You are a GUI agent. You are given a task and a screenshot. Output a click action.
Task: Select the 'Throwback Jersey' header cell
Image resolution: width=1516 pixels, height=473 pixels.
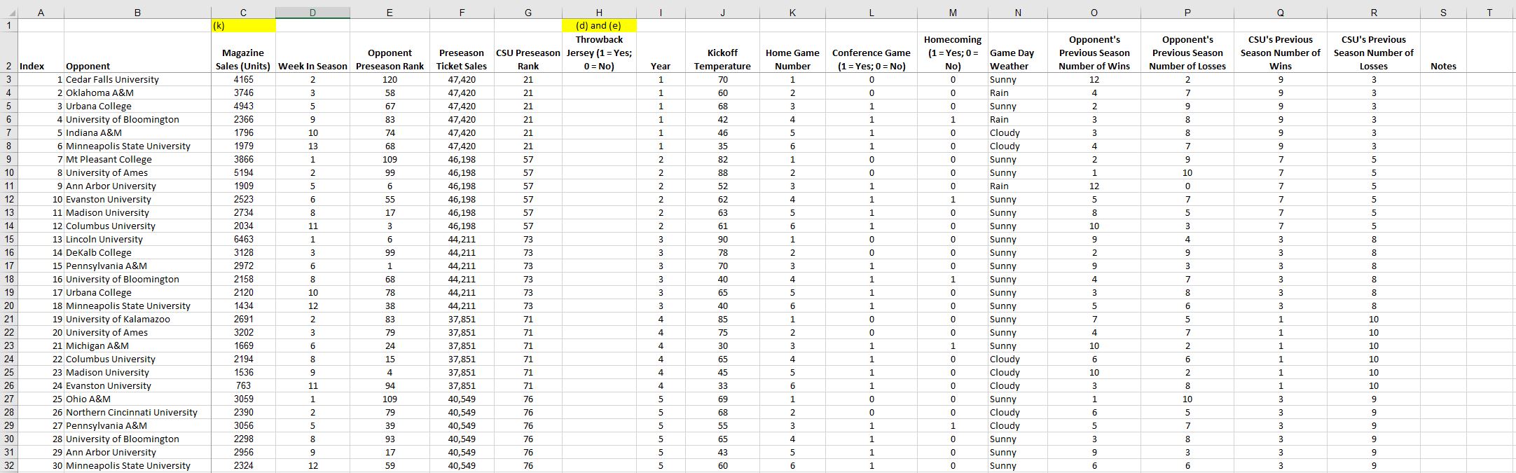[599, 53]
